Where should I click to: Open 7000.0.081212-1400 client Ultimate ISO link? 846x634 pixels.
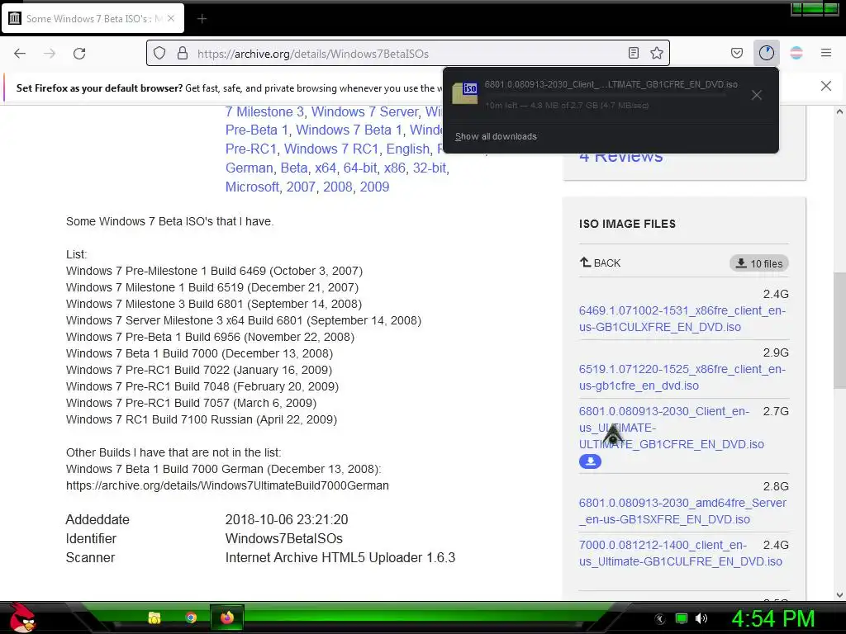681,553
